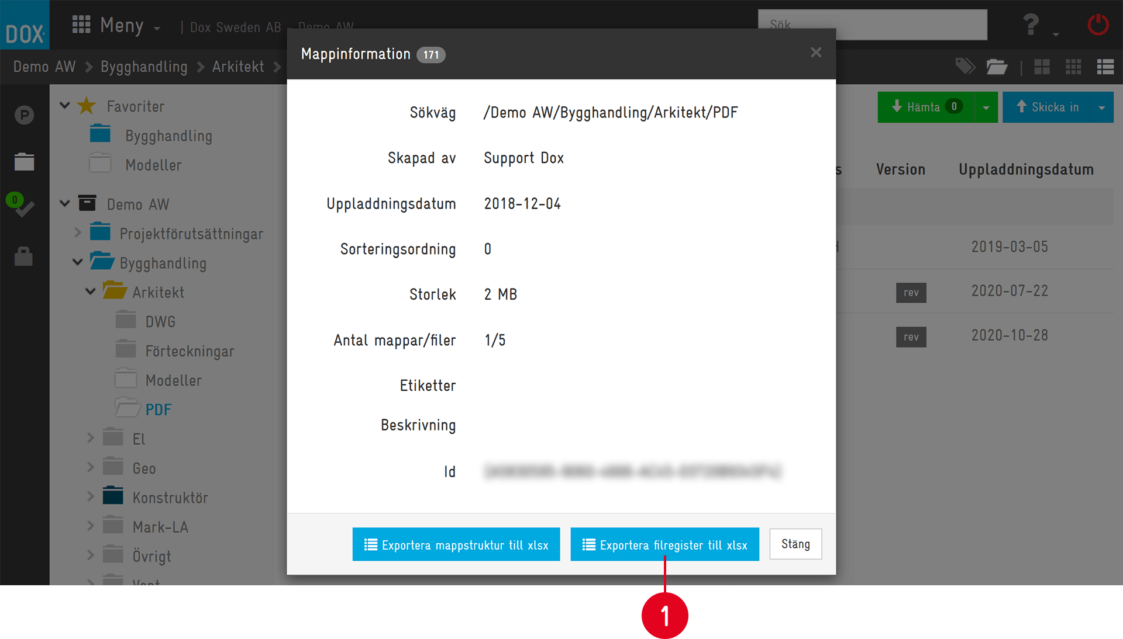Collapse the Favoriter section
The height and width of the screenshot is (639, 1123).
point(65,106)
